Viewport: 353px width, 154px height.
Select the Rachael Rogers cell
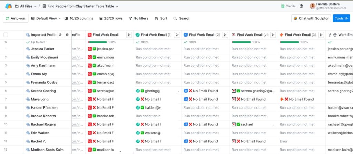pyautogui.click(x=48, y=124)
